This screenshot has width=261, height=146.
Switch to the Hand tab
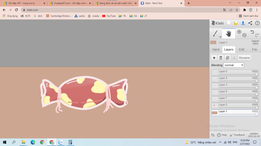[x=216, y=49]
